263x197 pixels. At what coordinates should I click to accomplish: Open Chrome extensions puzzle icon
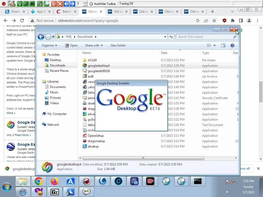233,21
